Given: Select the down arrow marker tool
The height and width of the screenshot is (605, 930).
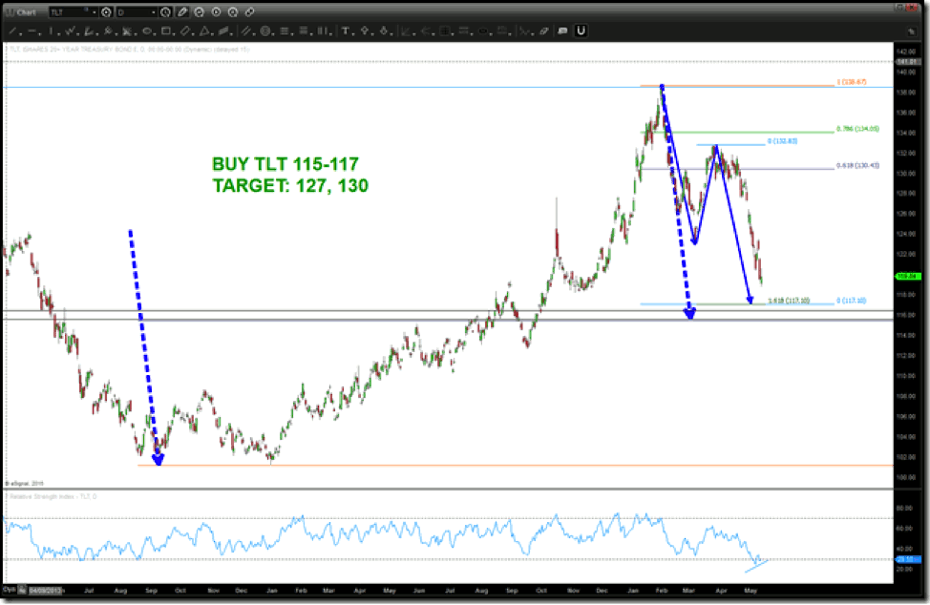Looking at the screenshot, I should [385, 31].
